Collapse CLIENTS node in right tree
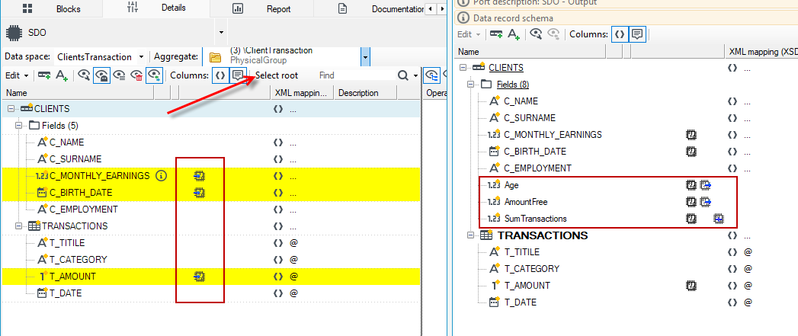The height and width of the screenshot is (336, 798). point(463,67)
